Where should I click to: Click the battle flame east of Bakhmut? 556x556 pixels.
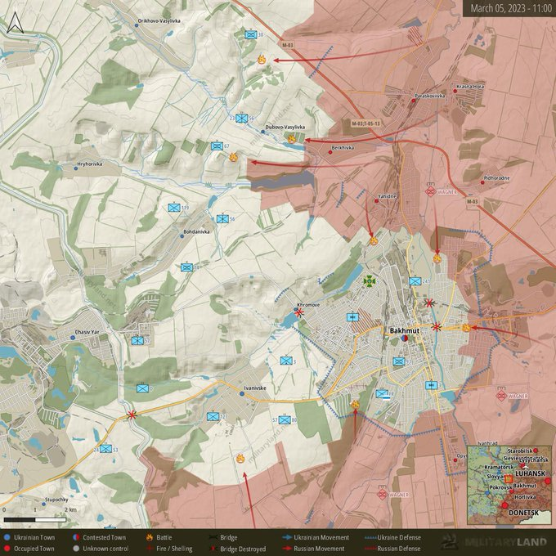(466, 328)
